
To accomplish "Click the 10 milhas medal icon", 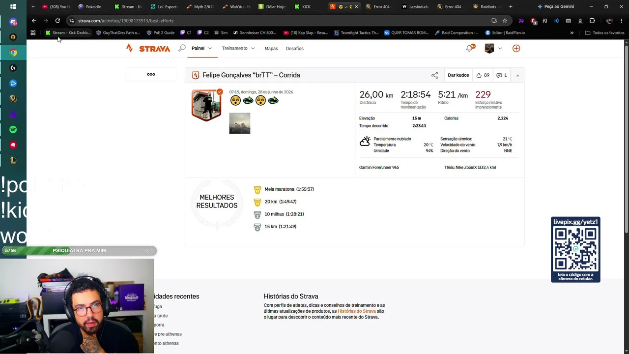I will (x=257, y=214).
